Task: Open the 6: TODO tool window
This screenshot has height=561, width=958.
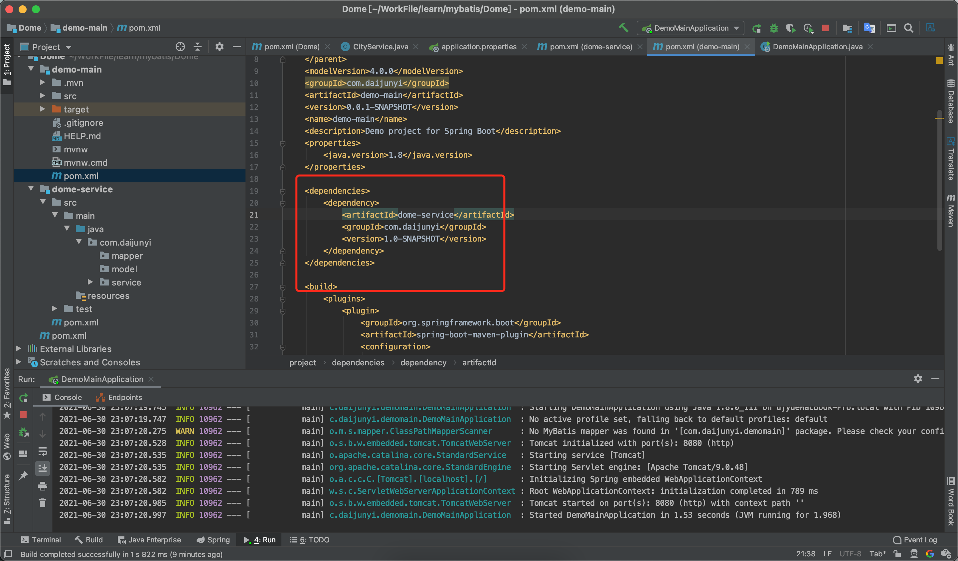Action: point(309,540)
